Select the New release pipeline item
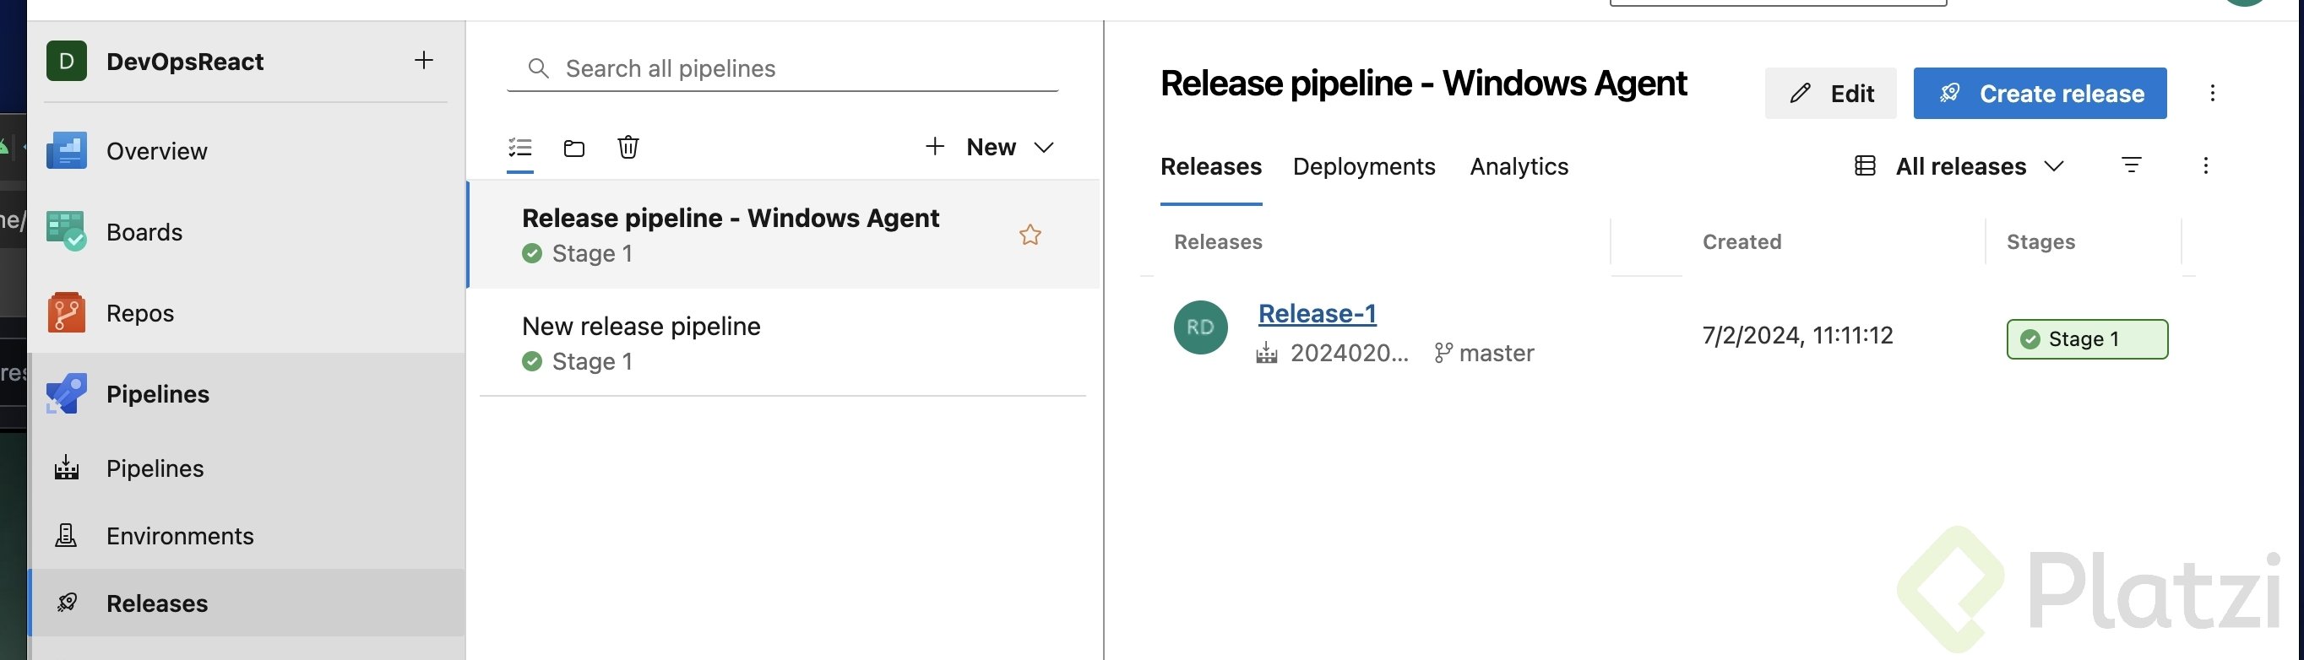 (x=640, y=327)
